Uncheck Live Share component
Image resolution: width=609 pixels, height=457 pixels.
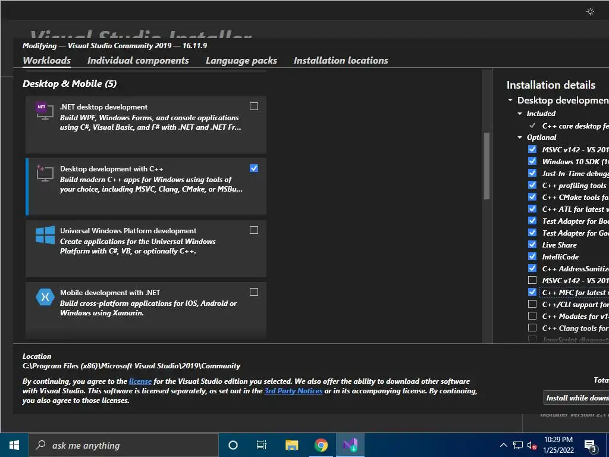click(x=532, y=245)
